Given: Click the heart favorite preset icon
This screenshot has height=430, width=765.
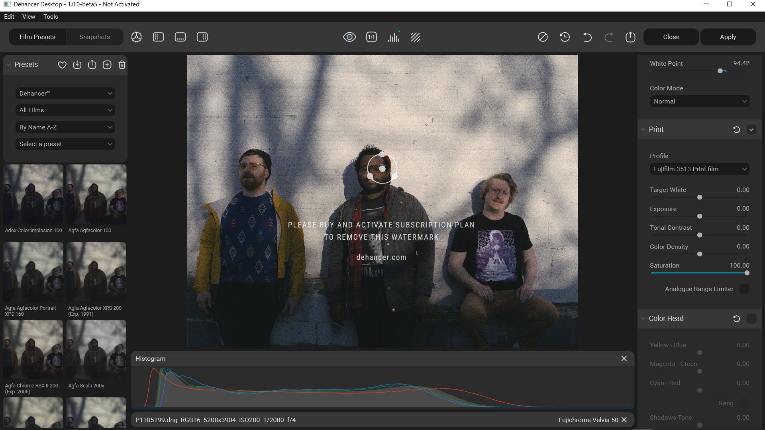Looking at the screenshot, I should 62,64.
